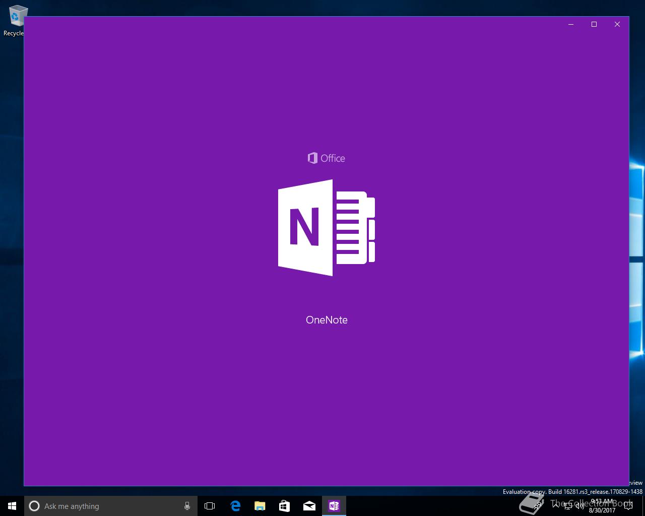Select the OneNote taskbar icon

334,506
